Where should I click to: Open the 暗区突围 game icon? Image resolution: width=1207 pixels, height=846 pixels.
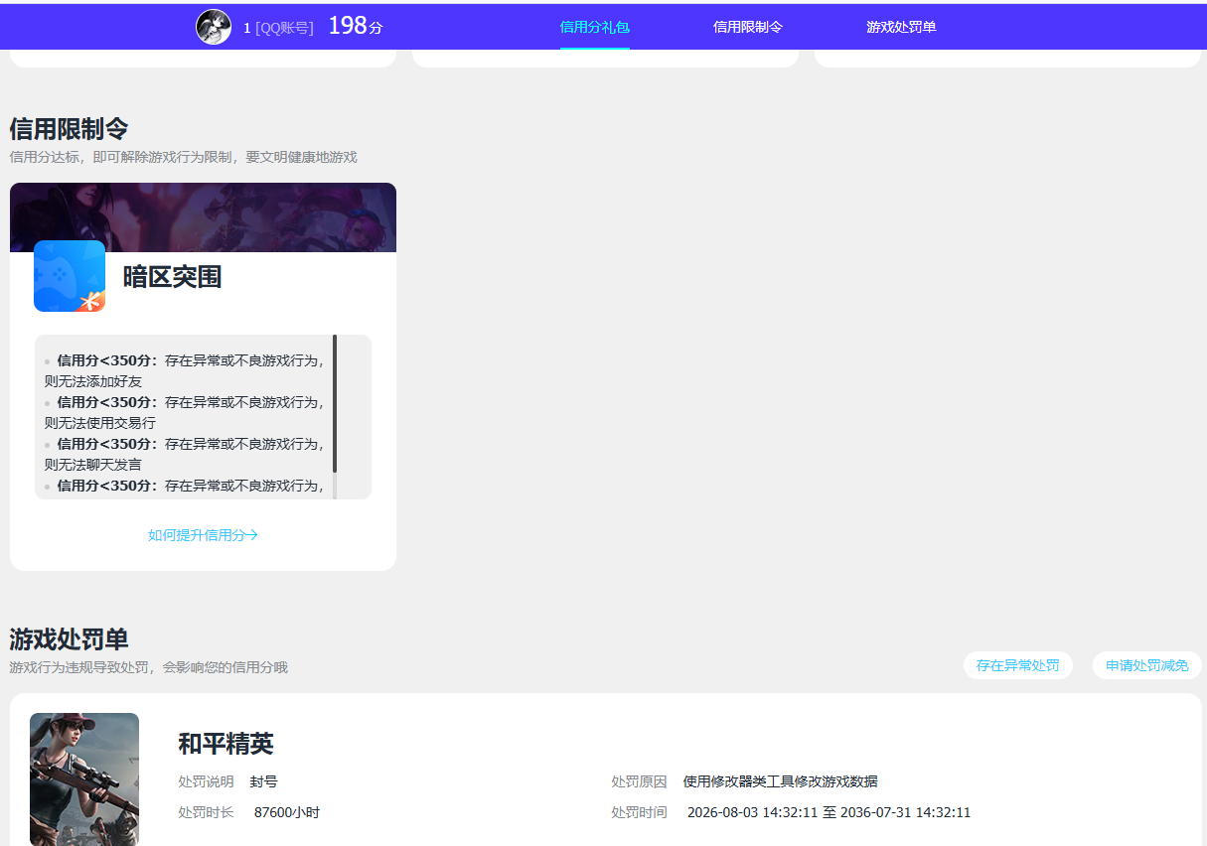coord(70,276)
